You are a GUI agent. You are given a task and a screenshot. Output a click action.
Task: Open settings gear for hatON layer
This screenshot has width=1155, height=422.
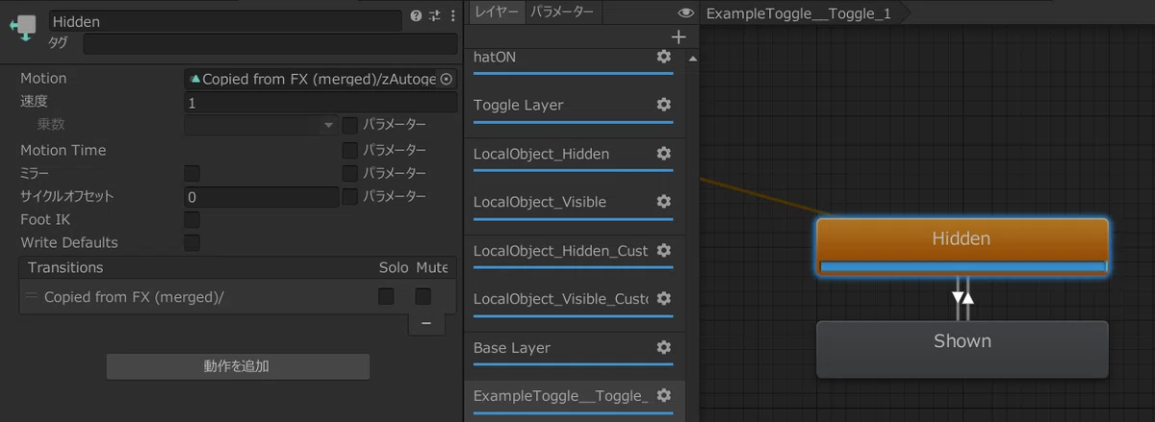(663, 57)
